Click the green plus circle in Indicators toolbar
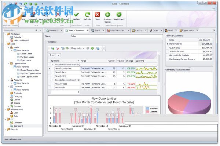This screenshot has width=220, height=146. 92,48
